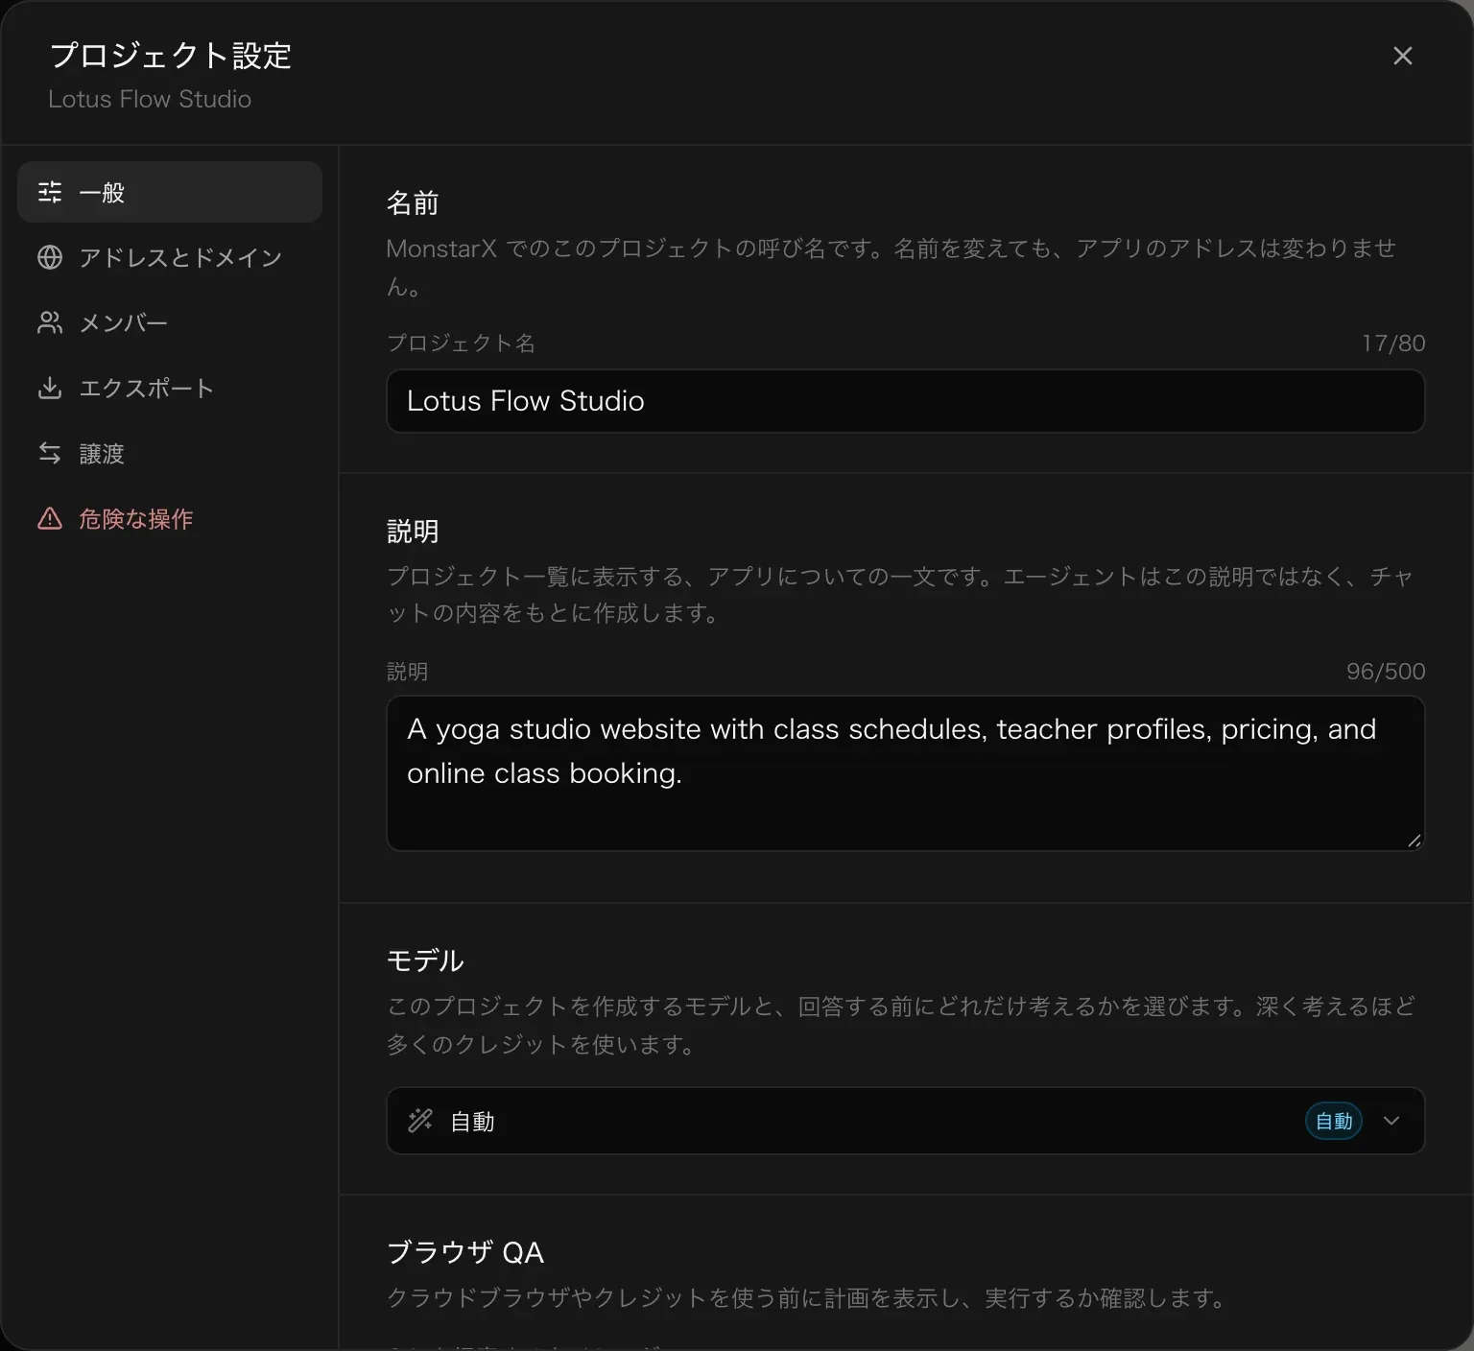
Task: Click the transfer arrows icon for 譲渡
Action: [50, 453]
